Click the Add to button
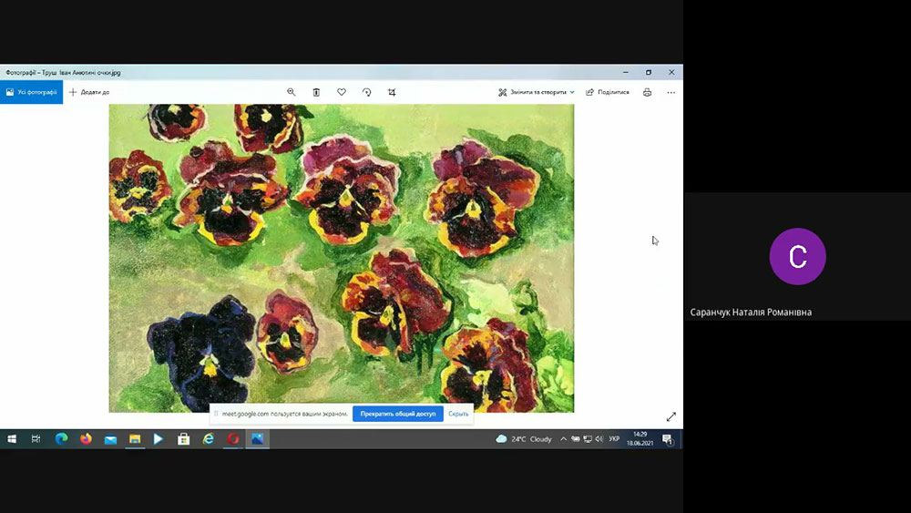The width and height of the screenshot is (911, 513). click(x=89, y=92)
